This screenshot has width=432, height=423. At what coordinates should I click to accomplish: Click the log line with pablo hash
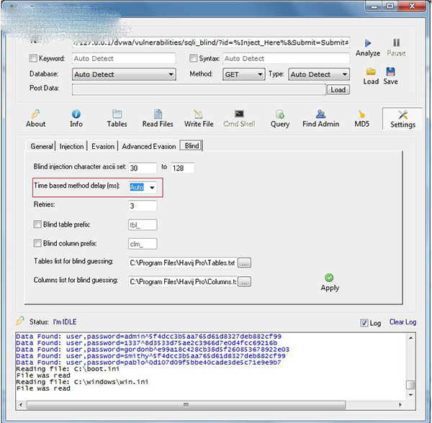(x=148, y=362)
